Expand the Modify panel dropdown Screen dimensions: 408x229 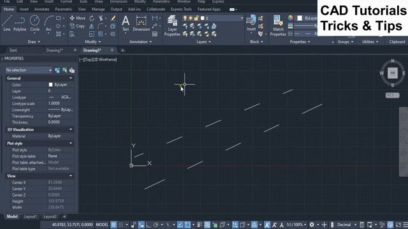(93, 42)
